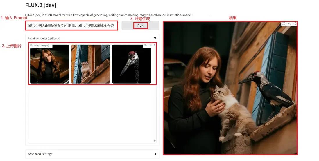This screenshot has width=319, height=161.
Task: Collapse the Input image(s) section arrow
Action: [x=155, y=38]
